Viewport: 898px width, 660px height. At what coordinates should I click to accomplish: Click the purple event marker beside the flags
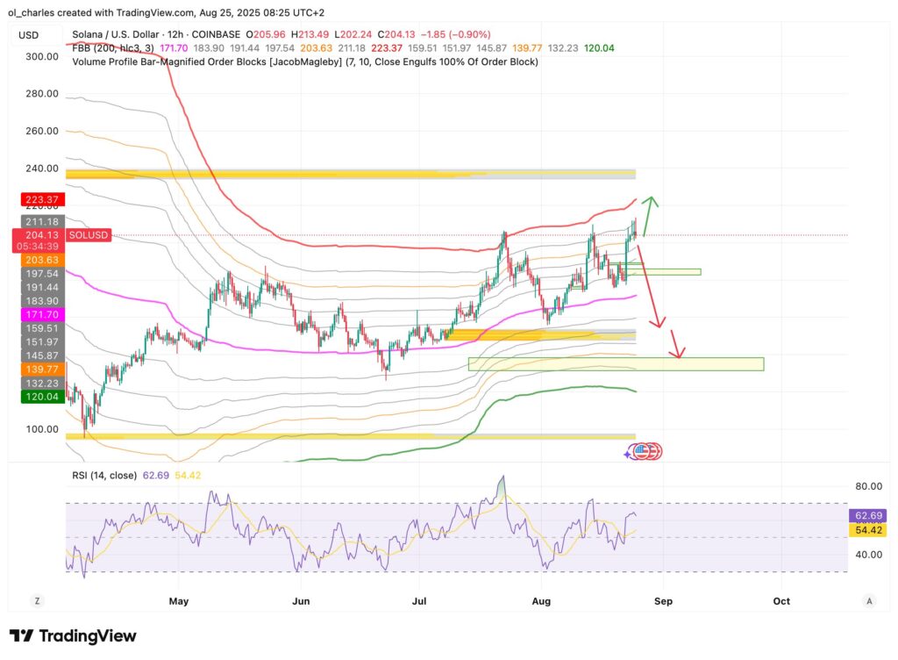point(629,452)
